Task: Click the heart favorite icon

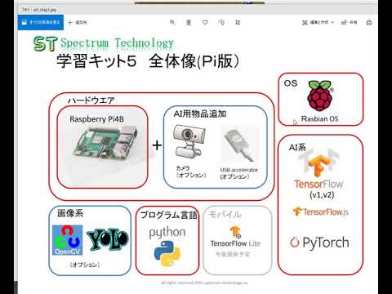Action: click(205, 22)
